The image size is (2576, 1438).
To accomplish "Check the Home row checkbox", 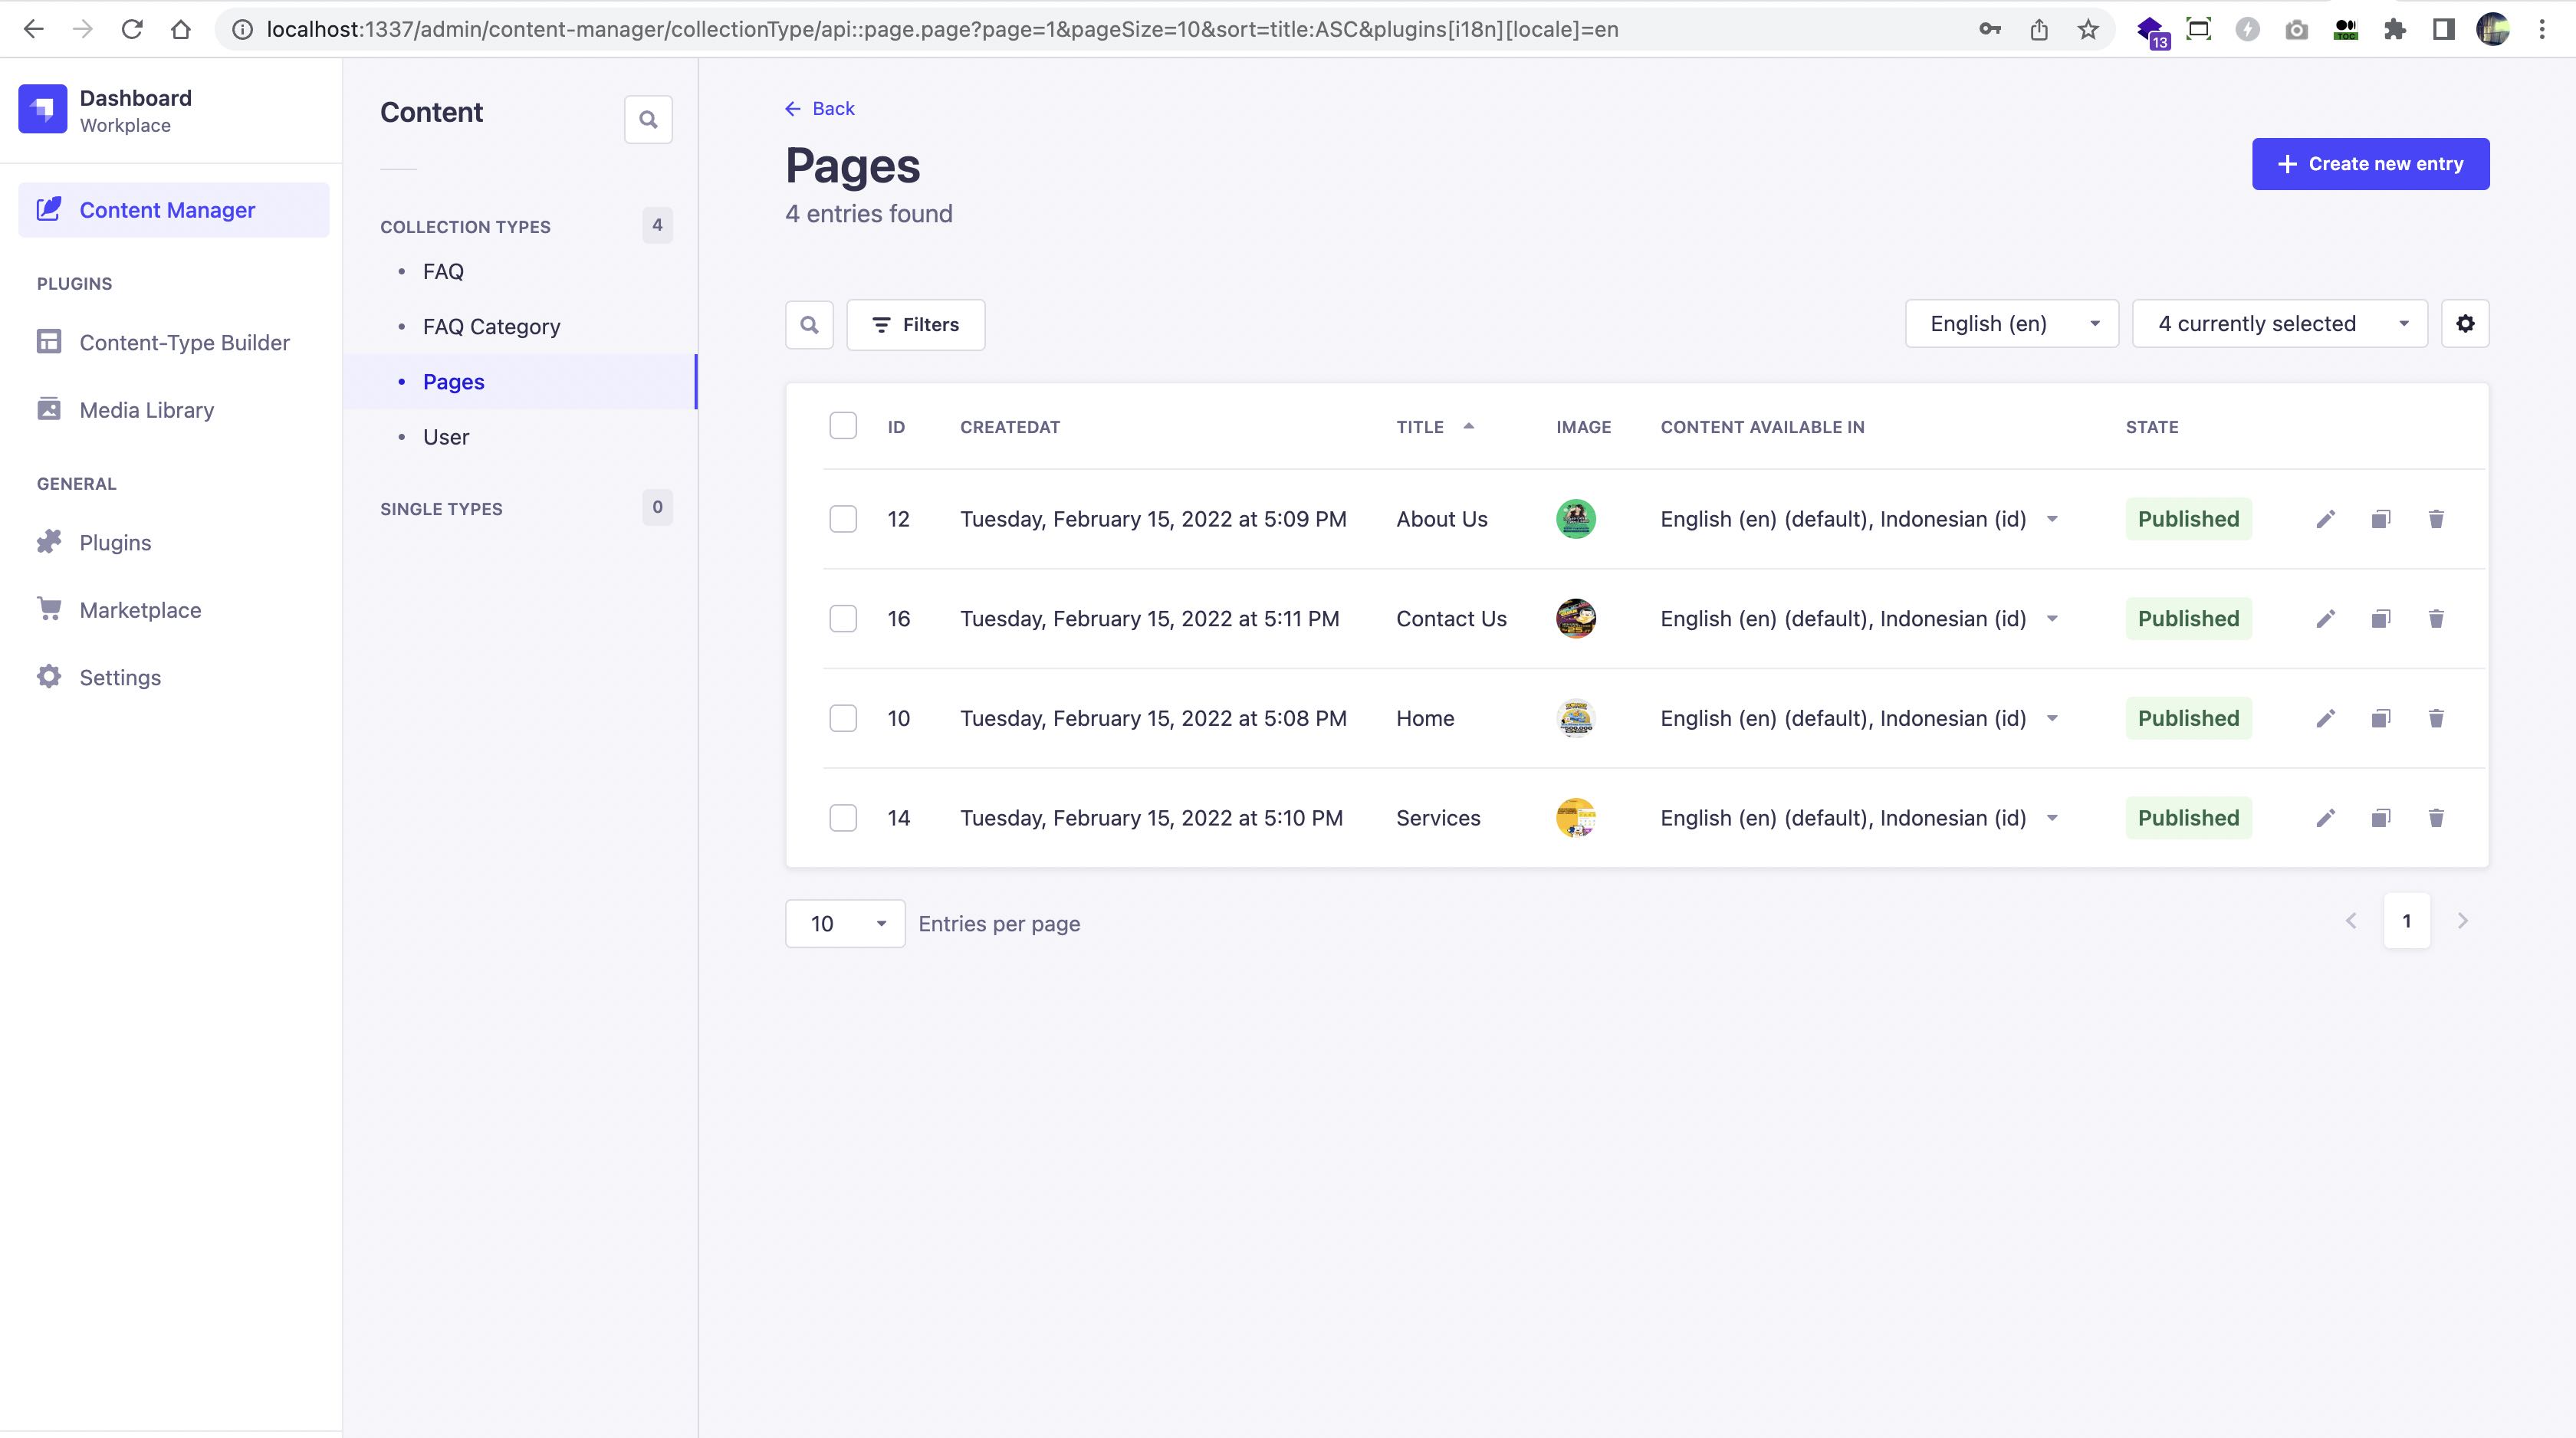I will coord(843,718).
